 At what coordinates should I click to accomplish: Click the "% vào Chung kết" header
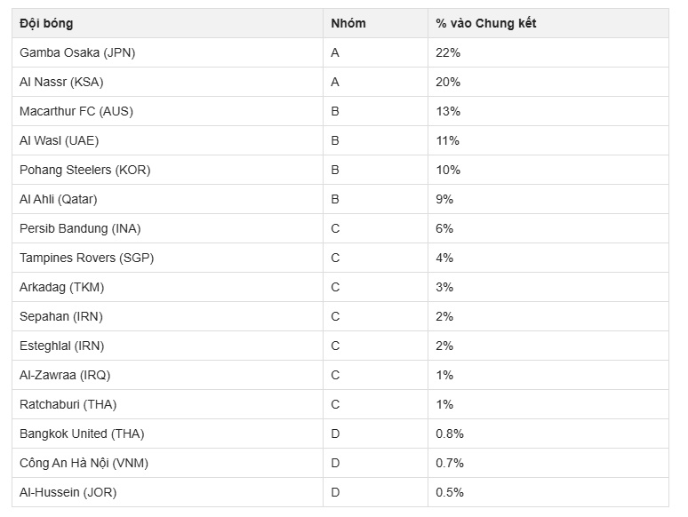pyautogui.click(x=485, y=23)
